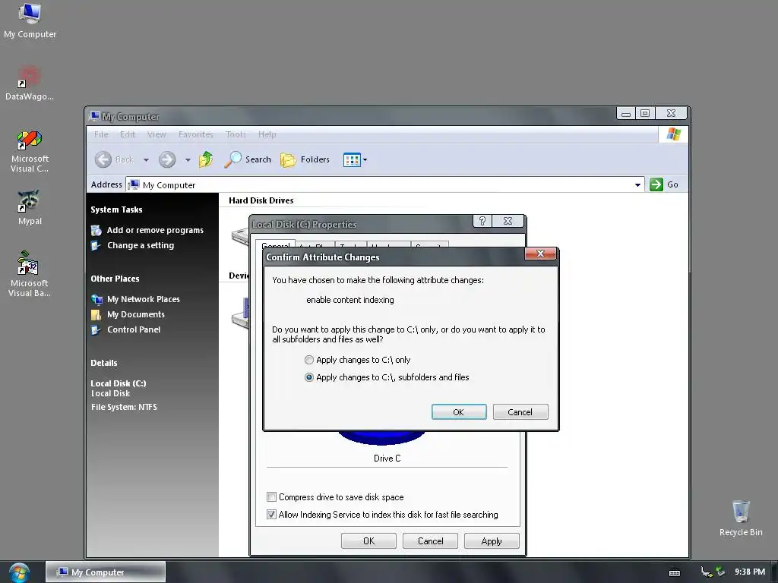
Task: Click the question mark help button on Properties
Action: (482, 221)
